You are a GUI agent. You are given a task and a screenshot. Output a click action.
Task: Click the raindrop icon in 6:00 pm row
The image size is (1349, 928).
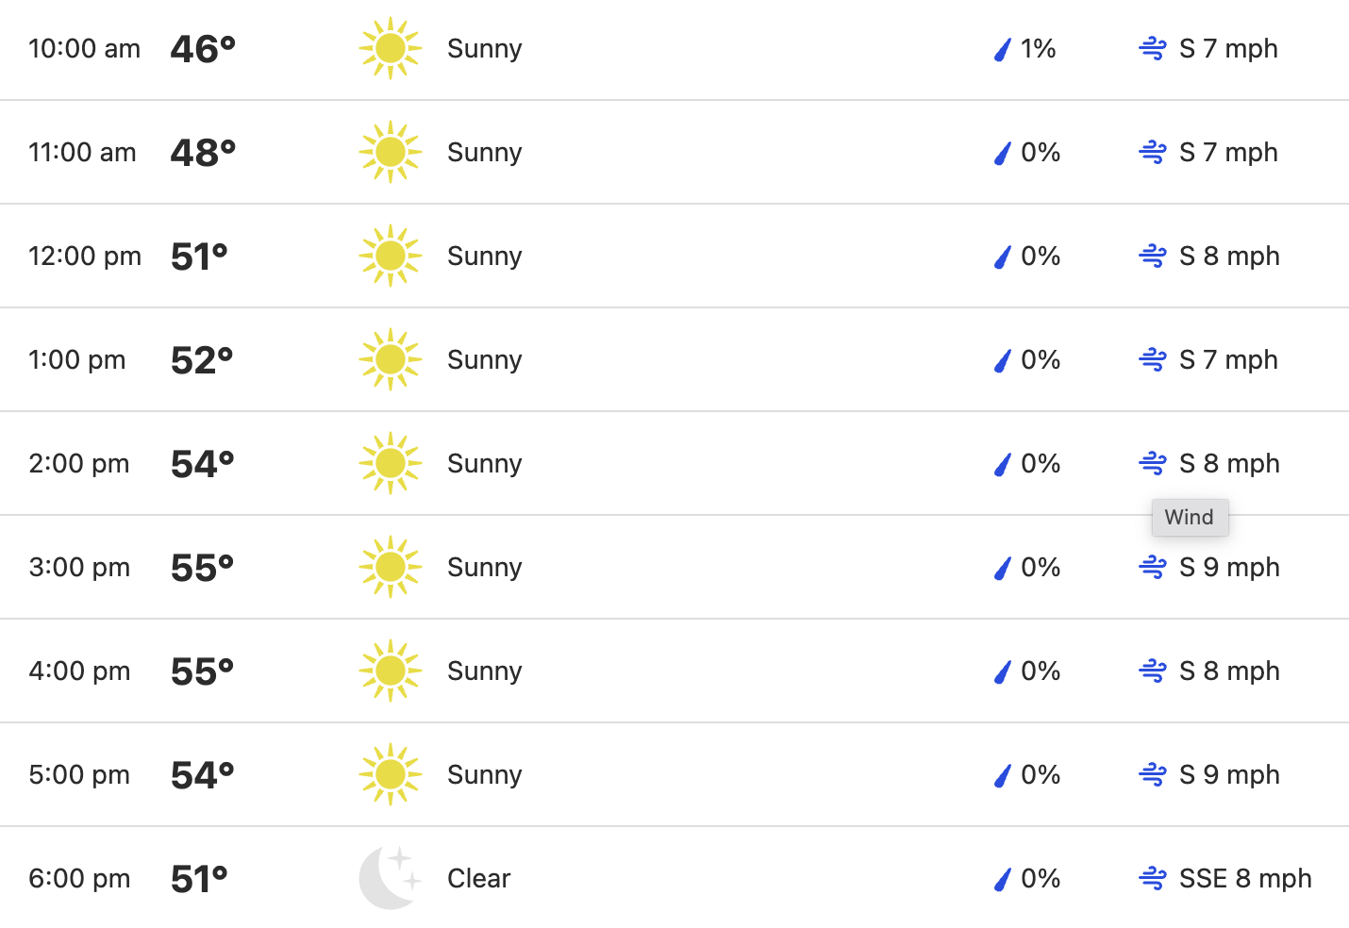pos(1003,879)
